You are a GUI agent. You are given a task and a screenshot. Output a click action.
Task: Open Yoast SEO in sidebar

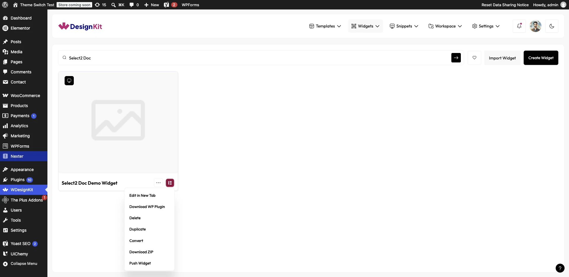coord(24,244)
